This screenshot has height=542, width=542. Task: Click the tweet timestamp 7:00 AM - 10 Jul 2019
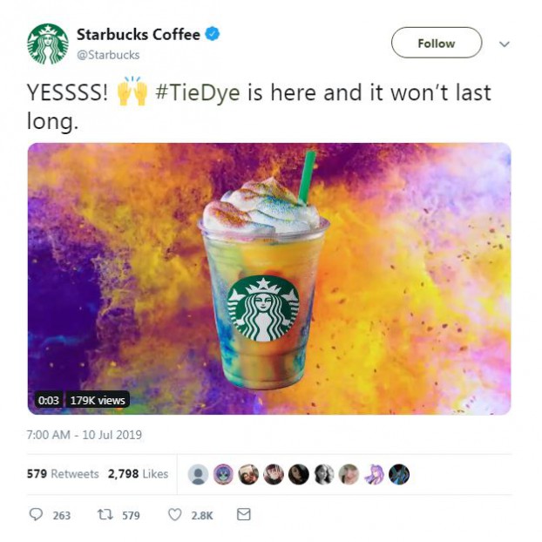[x=85, y=435]
